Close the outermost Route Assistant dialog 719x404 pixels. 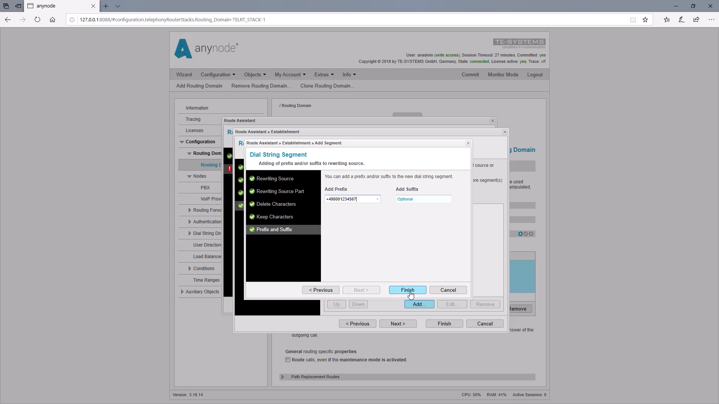coord(492,121)
